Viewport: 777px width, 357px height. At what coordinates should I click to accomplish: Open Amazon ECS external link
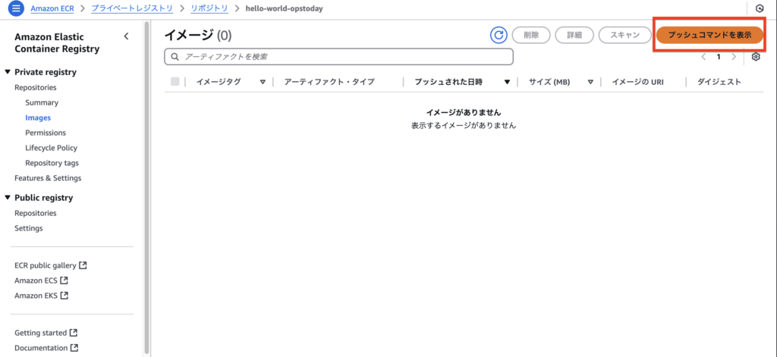pyautogui.click(x=41, y=280)
